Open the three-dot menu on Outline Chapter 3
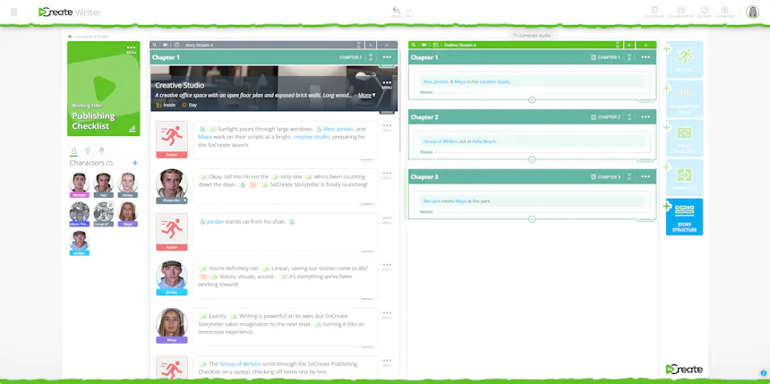 [646, 176]
